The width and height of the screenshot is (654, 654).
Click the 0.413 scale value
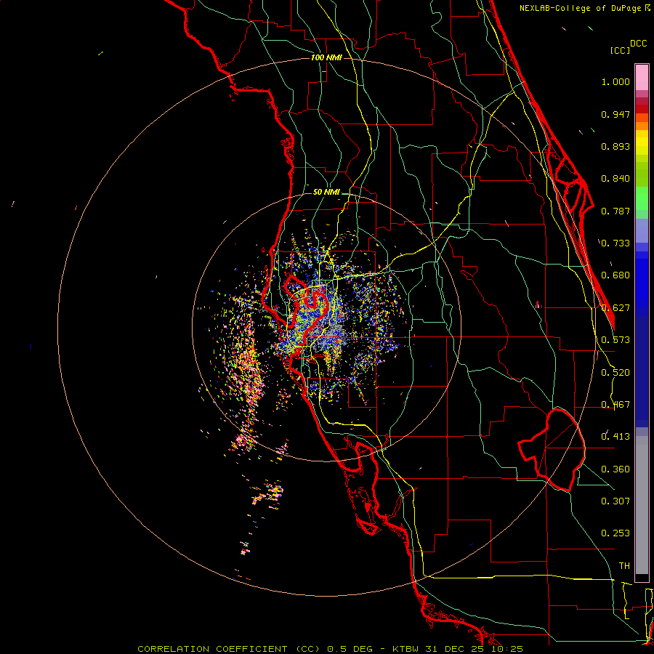tap(615, 437)
